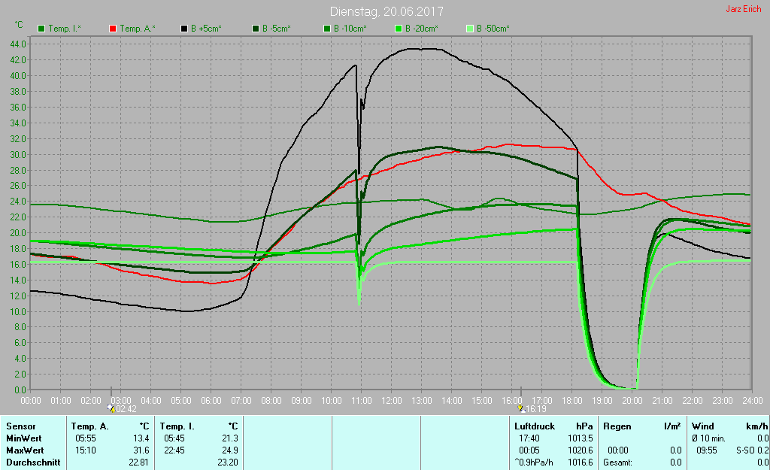Click the Temp. A. minimum time '05:55'
770x470 pixels.
(x=86, y=438)
